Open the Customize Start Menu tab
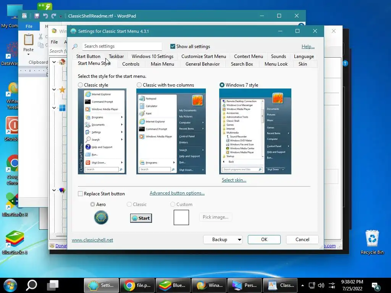Viewport: 391px width, 293px height. (x=204, y=56)
